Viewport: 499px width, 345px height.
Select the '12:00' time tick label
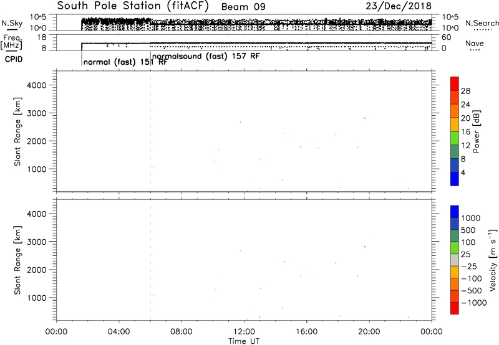pos(244,332)
